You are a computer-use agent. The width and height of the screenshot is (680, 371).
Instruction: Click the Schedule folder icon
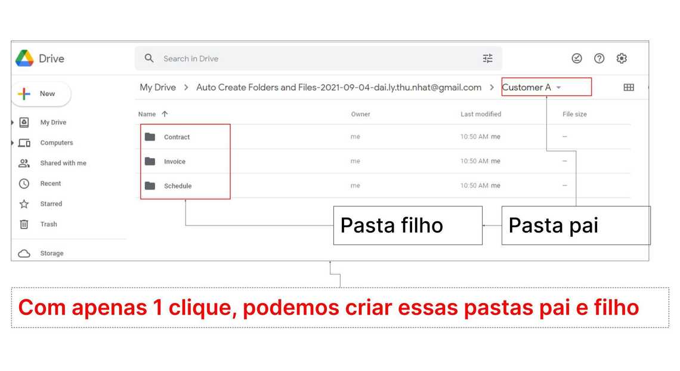(x=150, y=185)
